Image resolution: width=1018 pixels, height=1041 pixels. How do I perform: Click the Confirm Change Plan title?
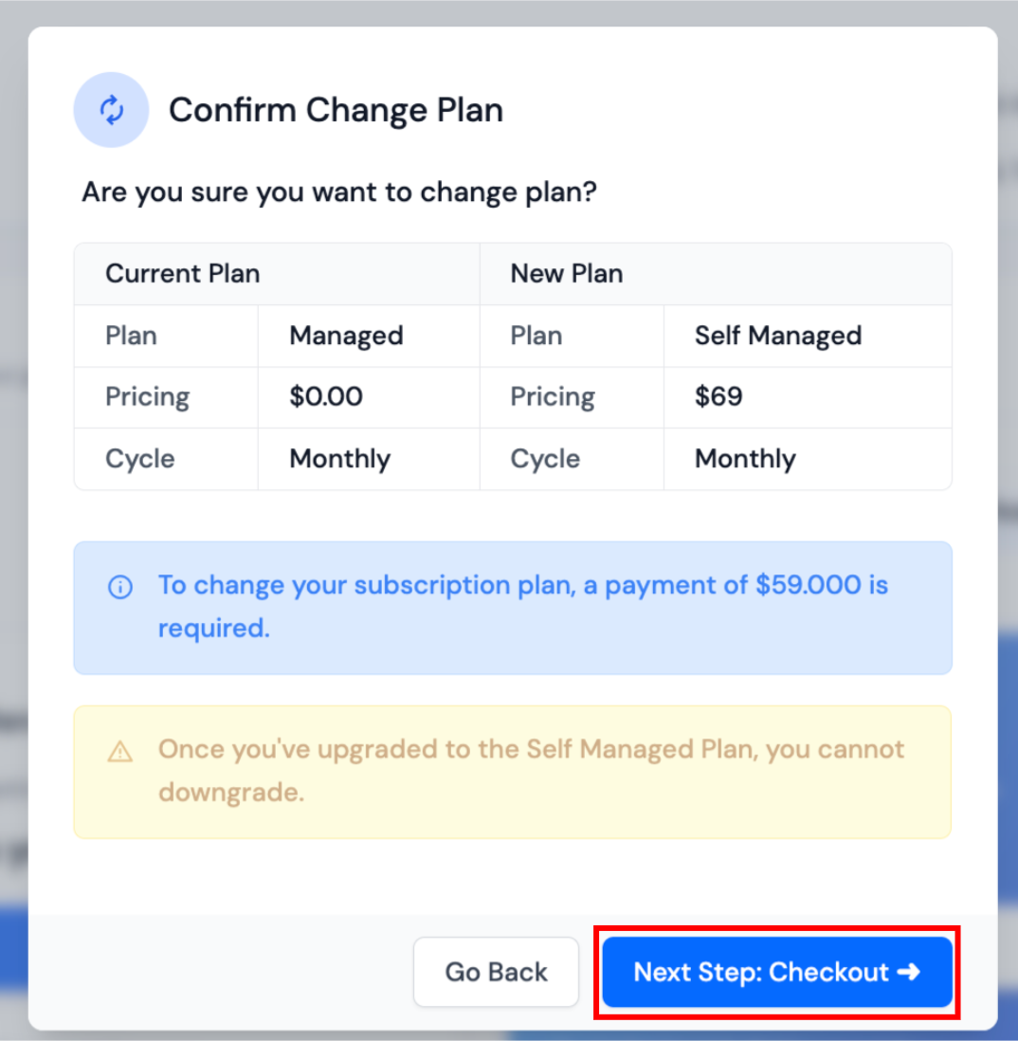tap(336, 109)
